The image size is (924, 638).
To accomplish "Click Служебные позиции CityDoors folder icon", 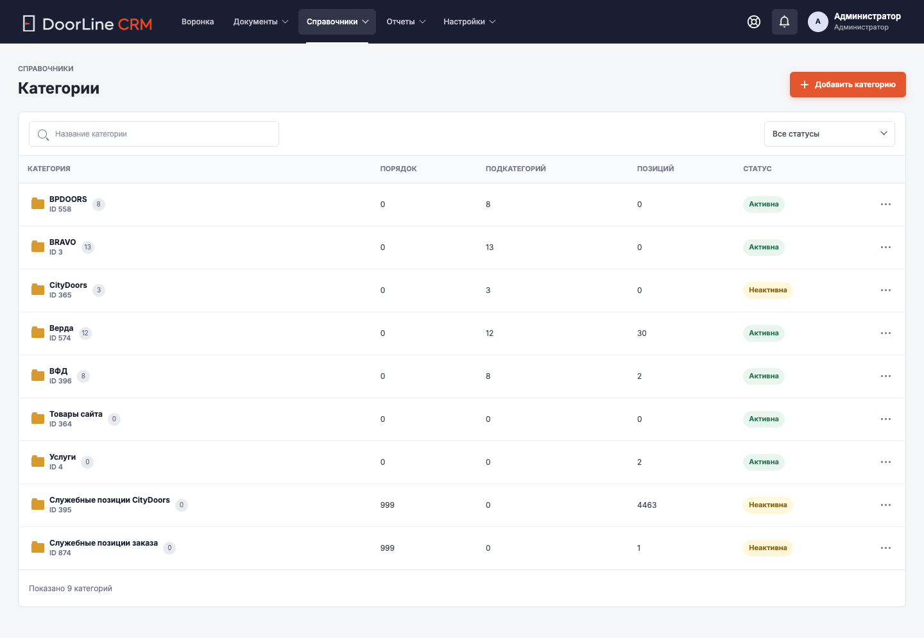I will (x=38, y=505).
